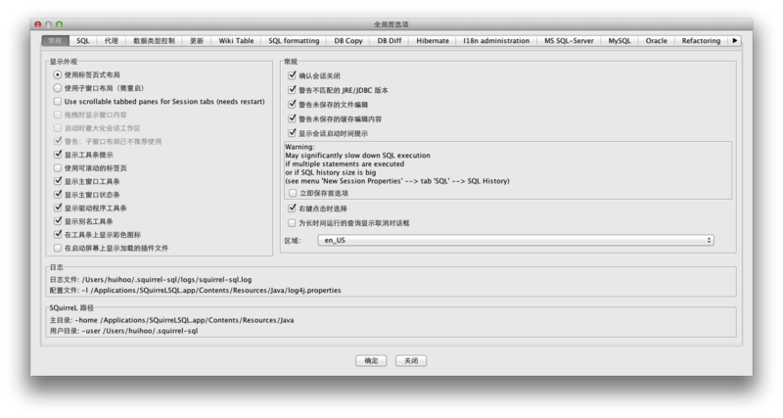Uncheck 确认会话关闭 checkbox
Viewport: 783px width, 418px height.
(292, 73)
